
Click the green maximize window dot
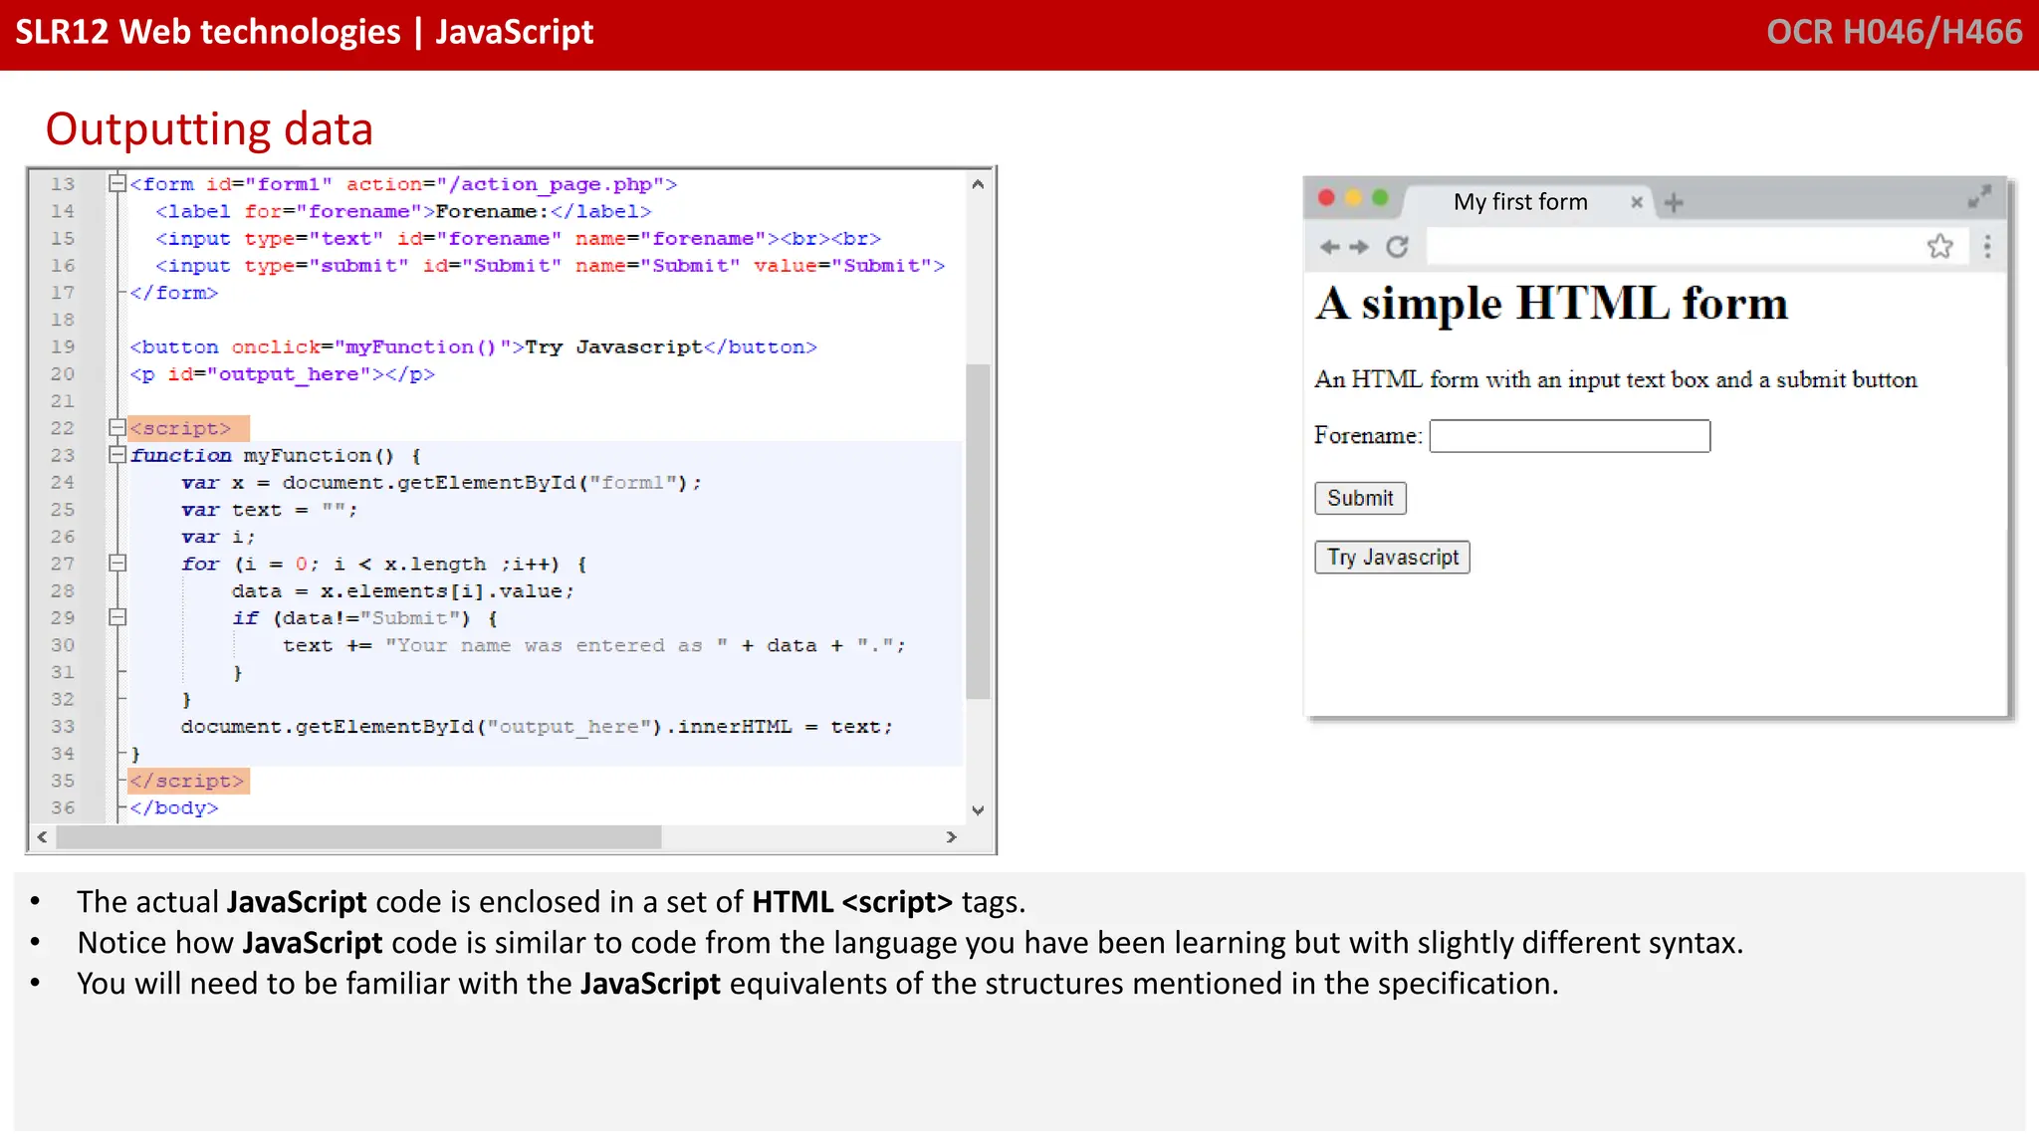click(x=1380, y=197)
